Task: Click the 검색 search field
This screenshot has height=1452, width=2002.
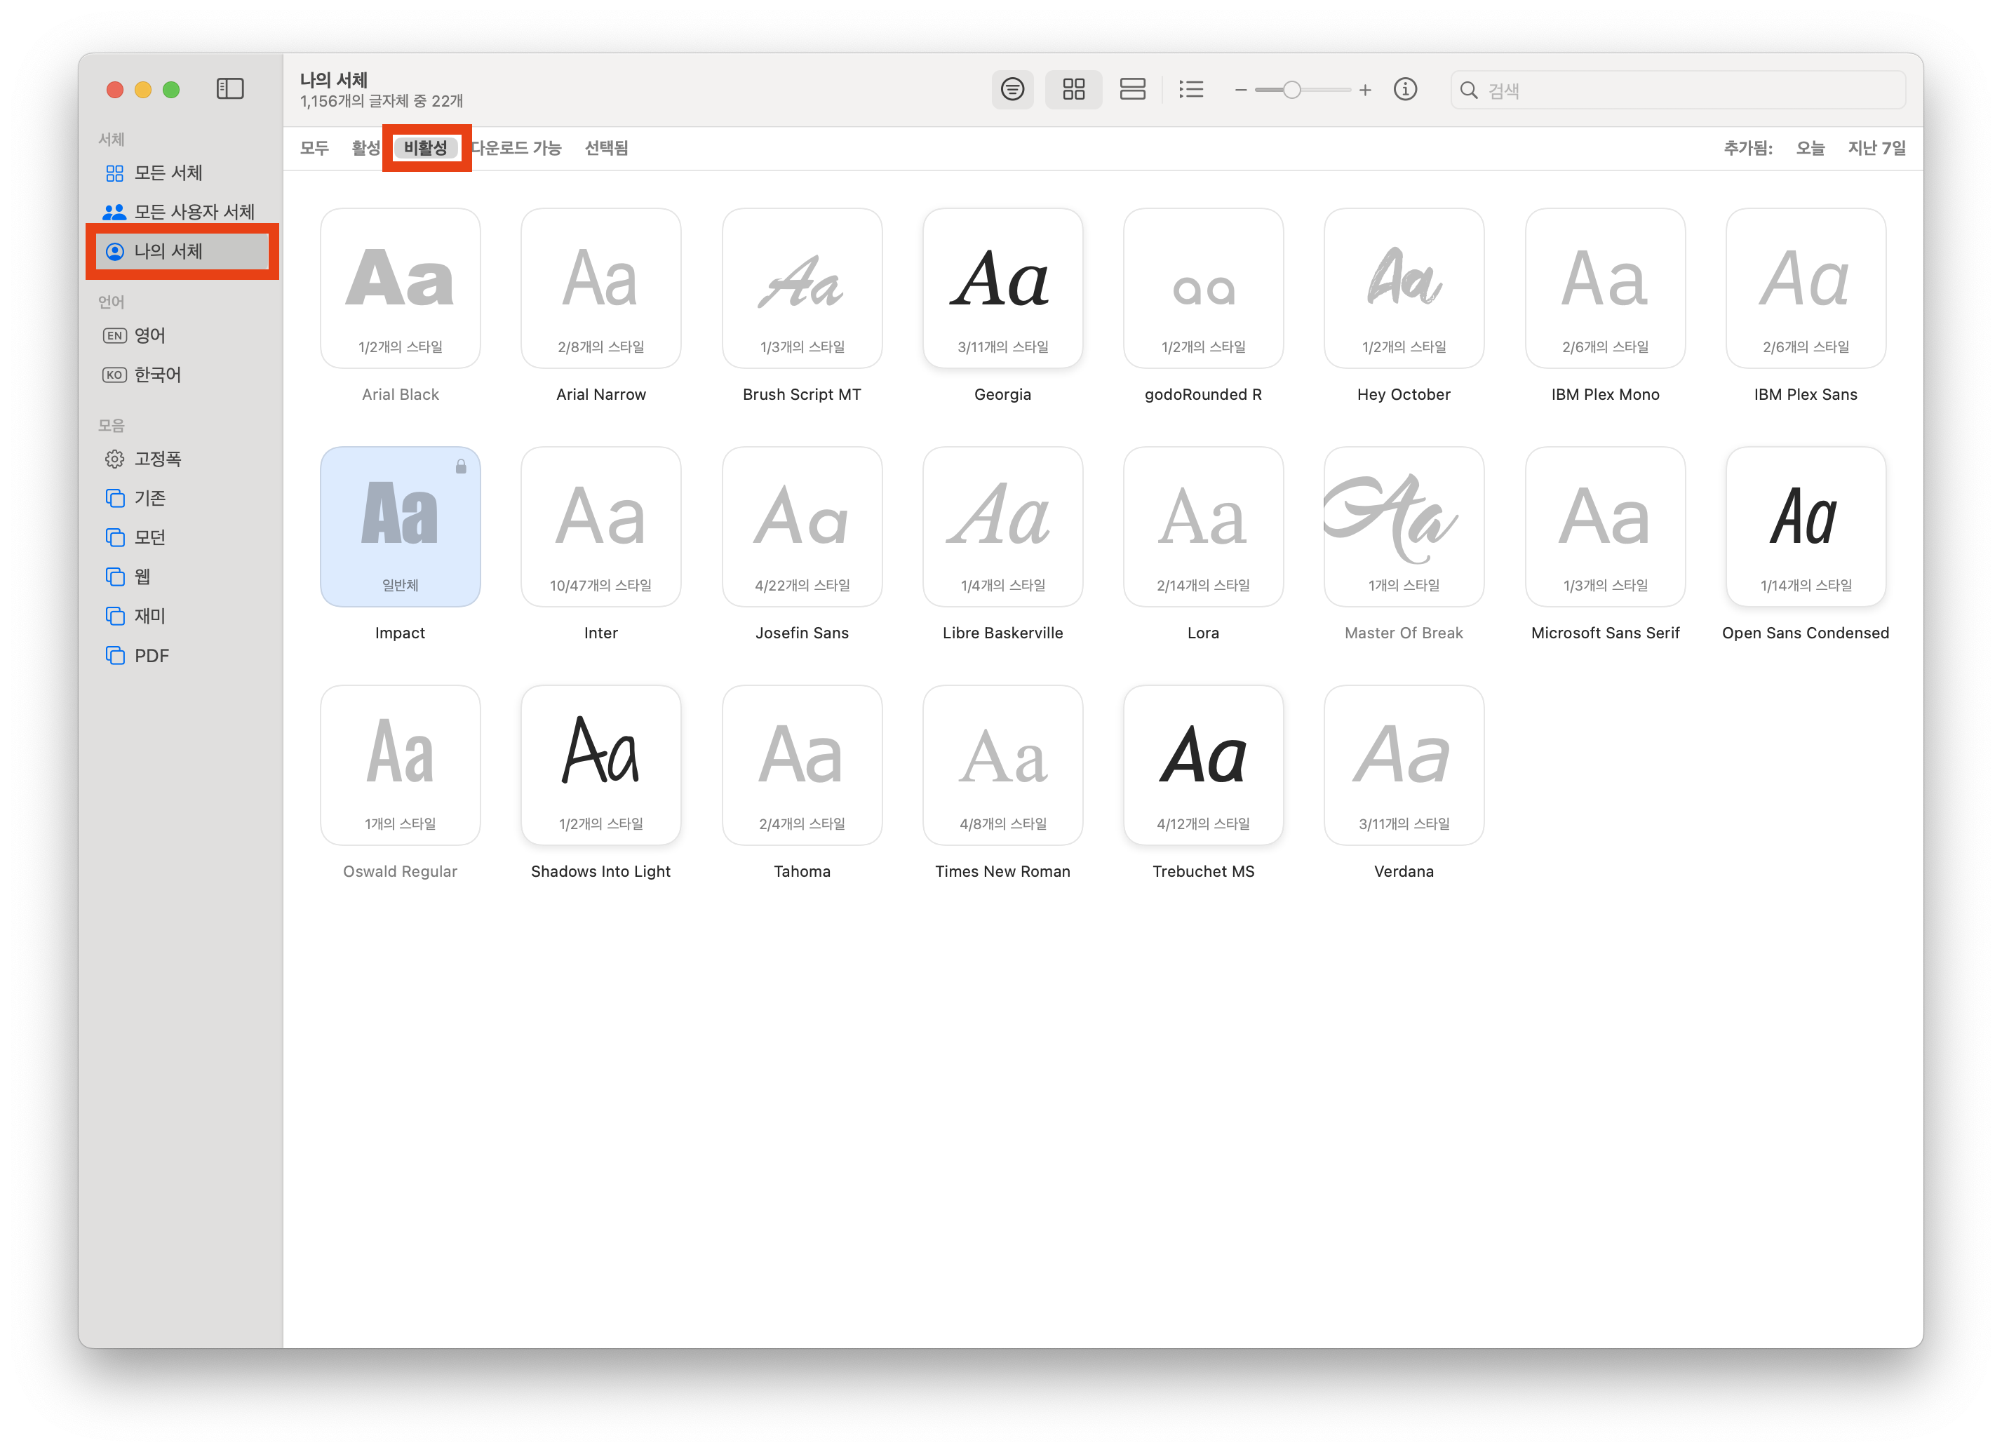Action: tap(1677, 90)
